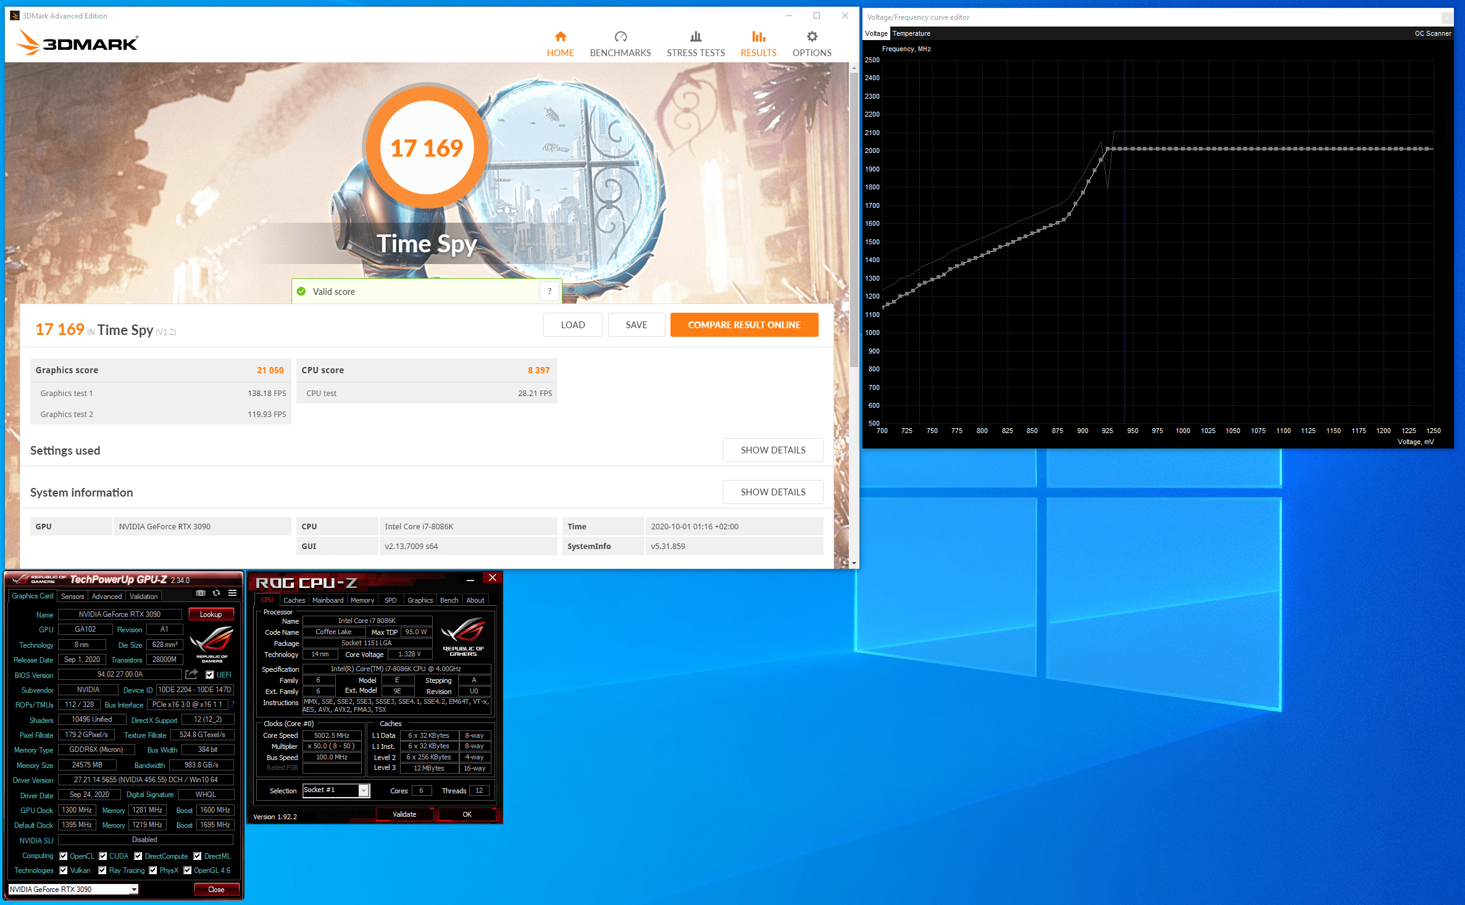Switch to Advanced tab in GPU-Z

pyautogui.click(x=107, y=597)
